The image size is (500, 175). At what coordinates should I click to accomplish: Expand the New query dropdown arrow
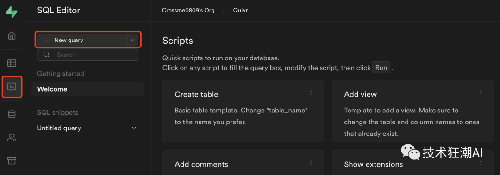tap(133, 40)
